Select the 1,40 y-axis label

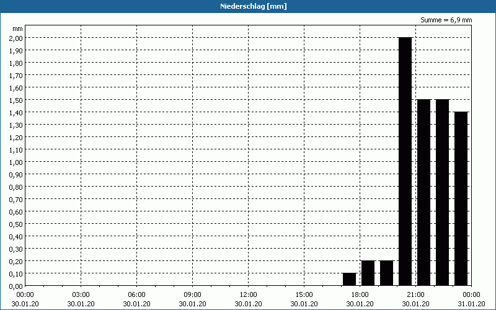coord(16,113)
